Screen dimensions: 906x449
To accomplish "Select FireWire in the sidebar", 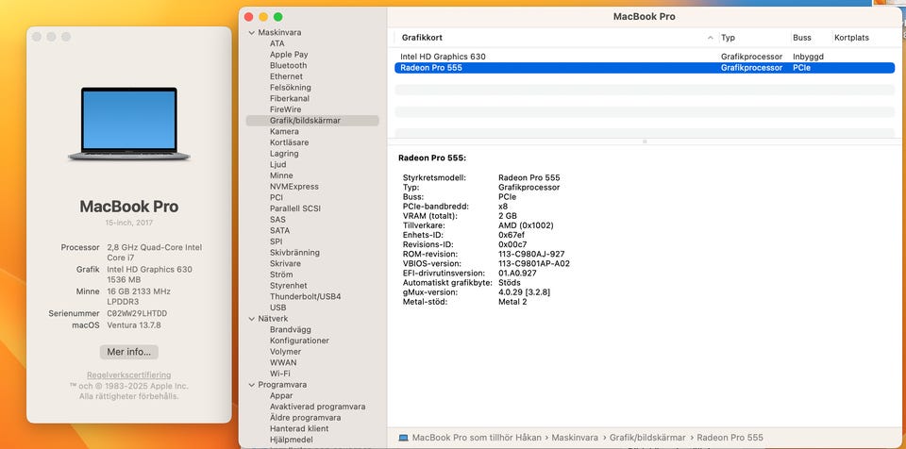I will pyautogui.click(x=285, y=109).
